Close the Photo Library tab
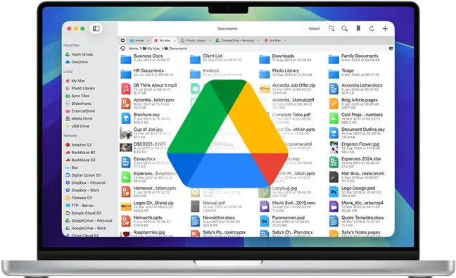Image resolution: width=456 pixels, height=278 pixels. (210, 40)
